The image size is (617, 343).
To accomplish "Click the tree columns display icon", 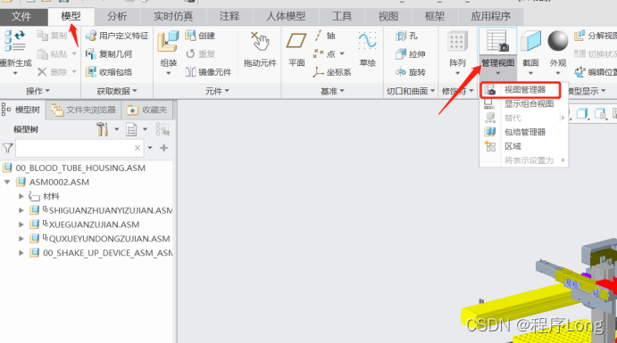I will pos(131,129).
